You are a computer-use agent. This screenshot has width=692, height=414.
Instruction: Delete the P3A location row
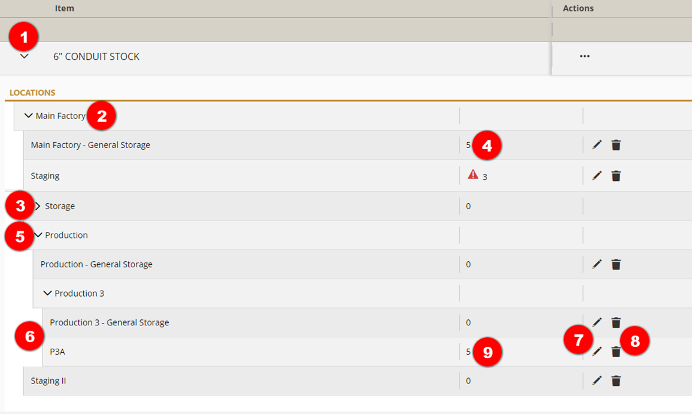coord(616,352)
